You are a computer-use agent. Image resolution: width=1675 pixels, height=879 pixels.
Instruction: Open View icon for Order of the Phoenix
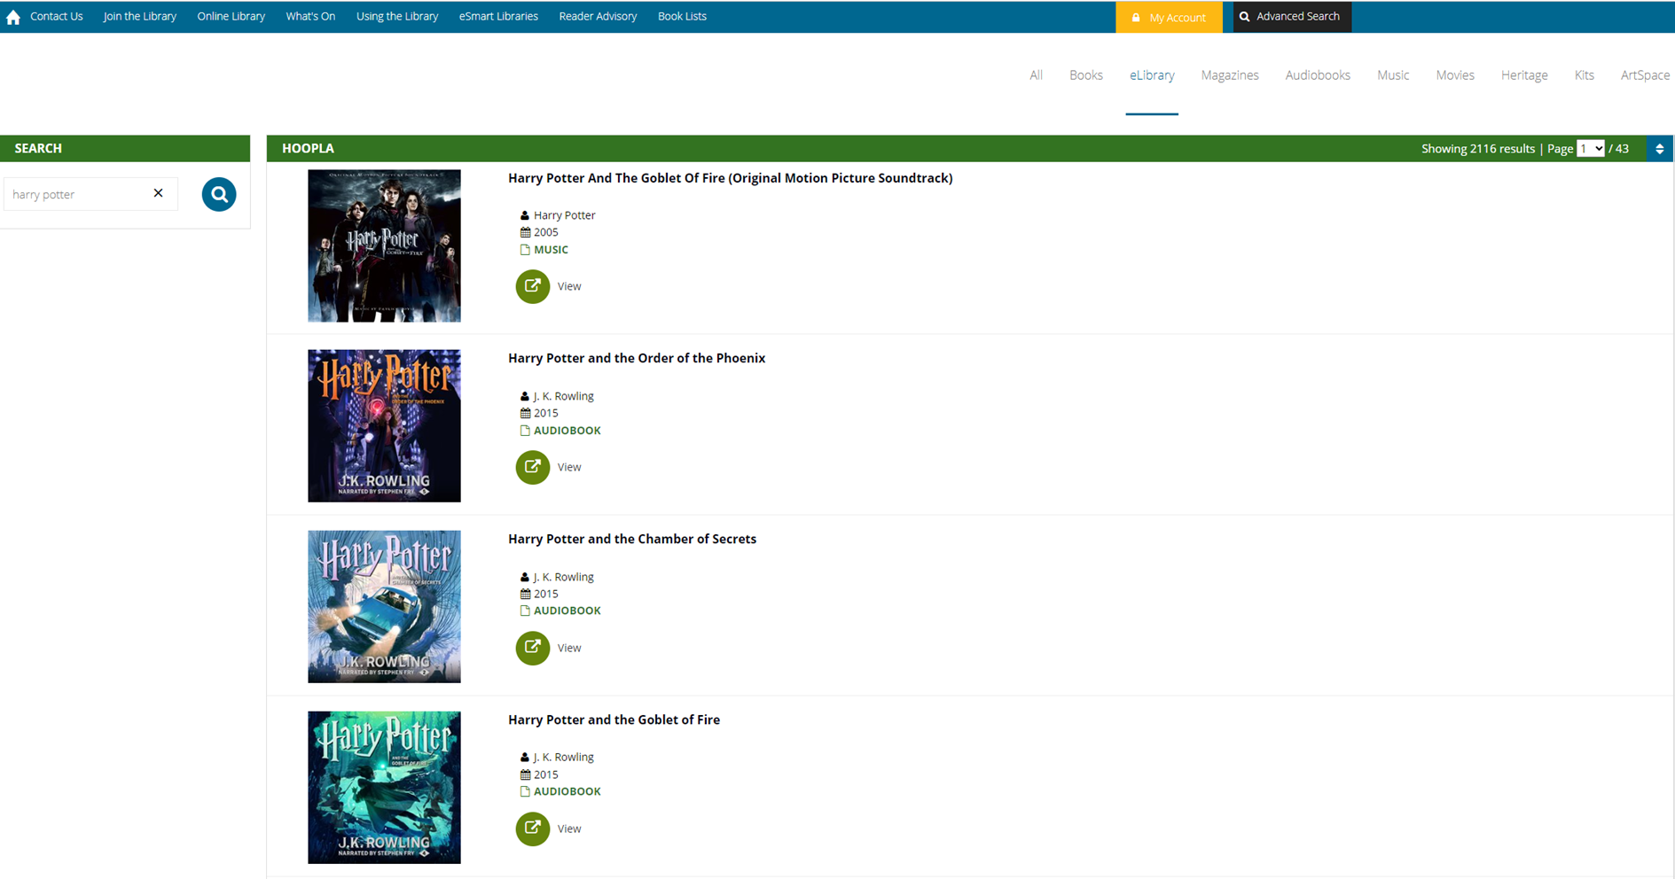(x=532, y=467)
